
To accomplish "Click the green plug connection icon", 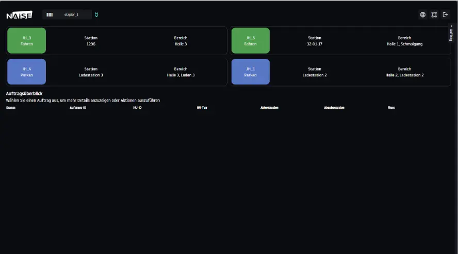I will tap(97, 15).
